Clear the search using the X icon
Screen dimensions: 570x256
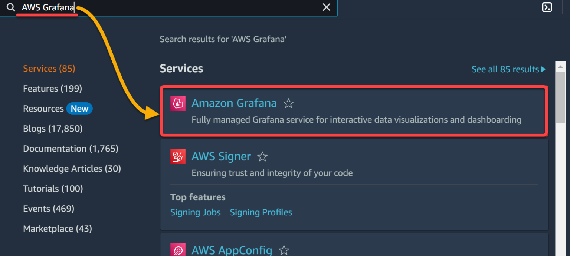click(x=326, y=7)
